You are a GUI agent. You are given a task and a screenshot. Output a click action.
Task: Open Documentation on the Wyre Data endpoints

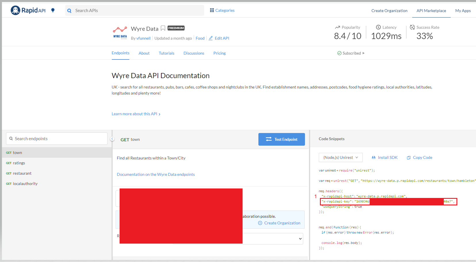pos(156,174)
